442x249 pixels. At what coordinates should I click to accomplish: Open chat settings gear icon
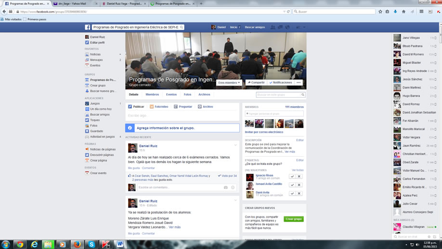[x=429, y=237]
